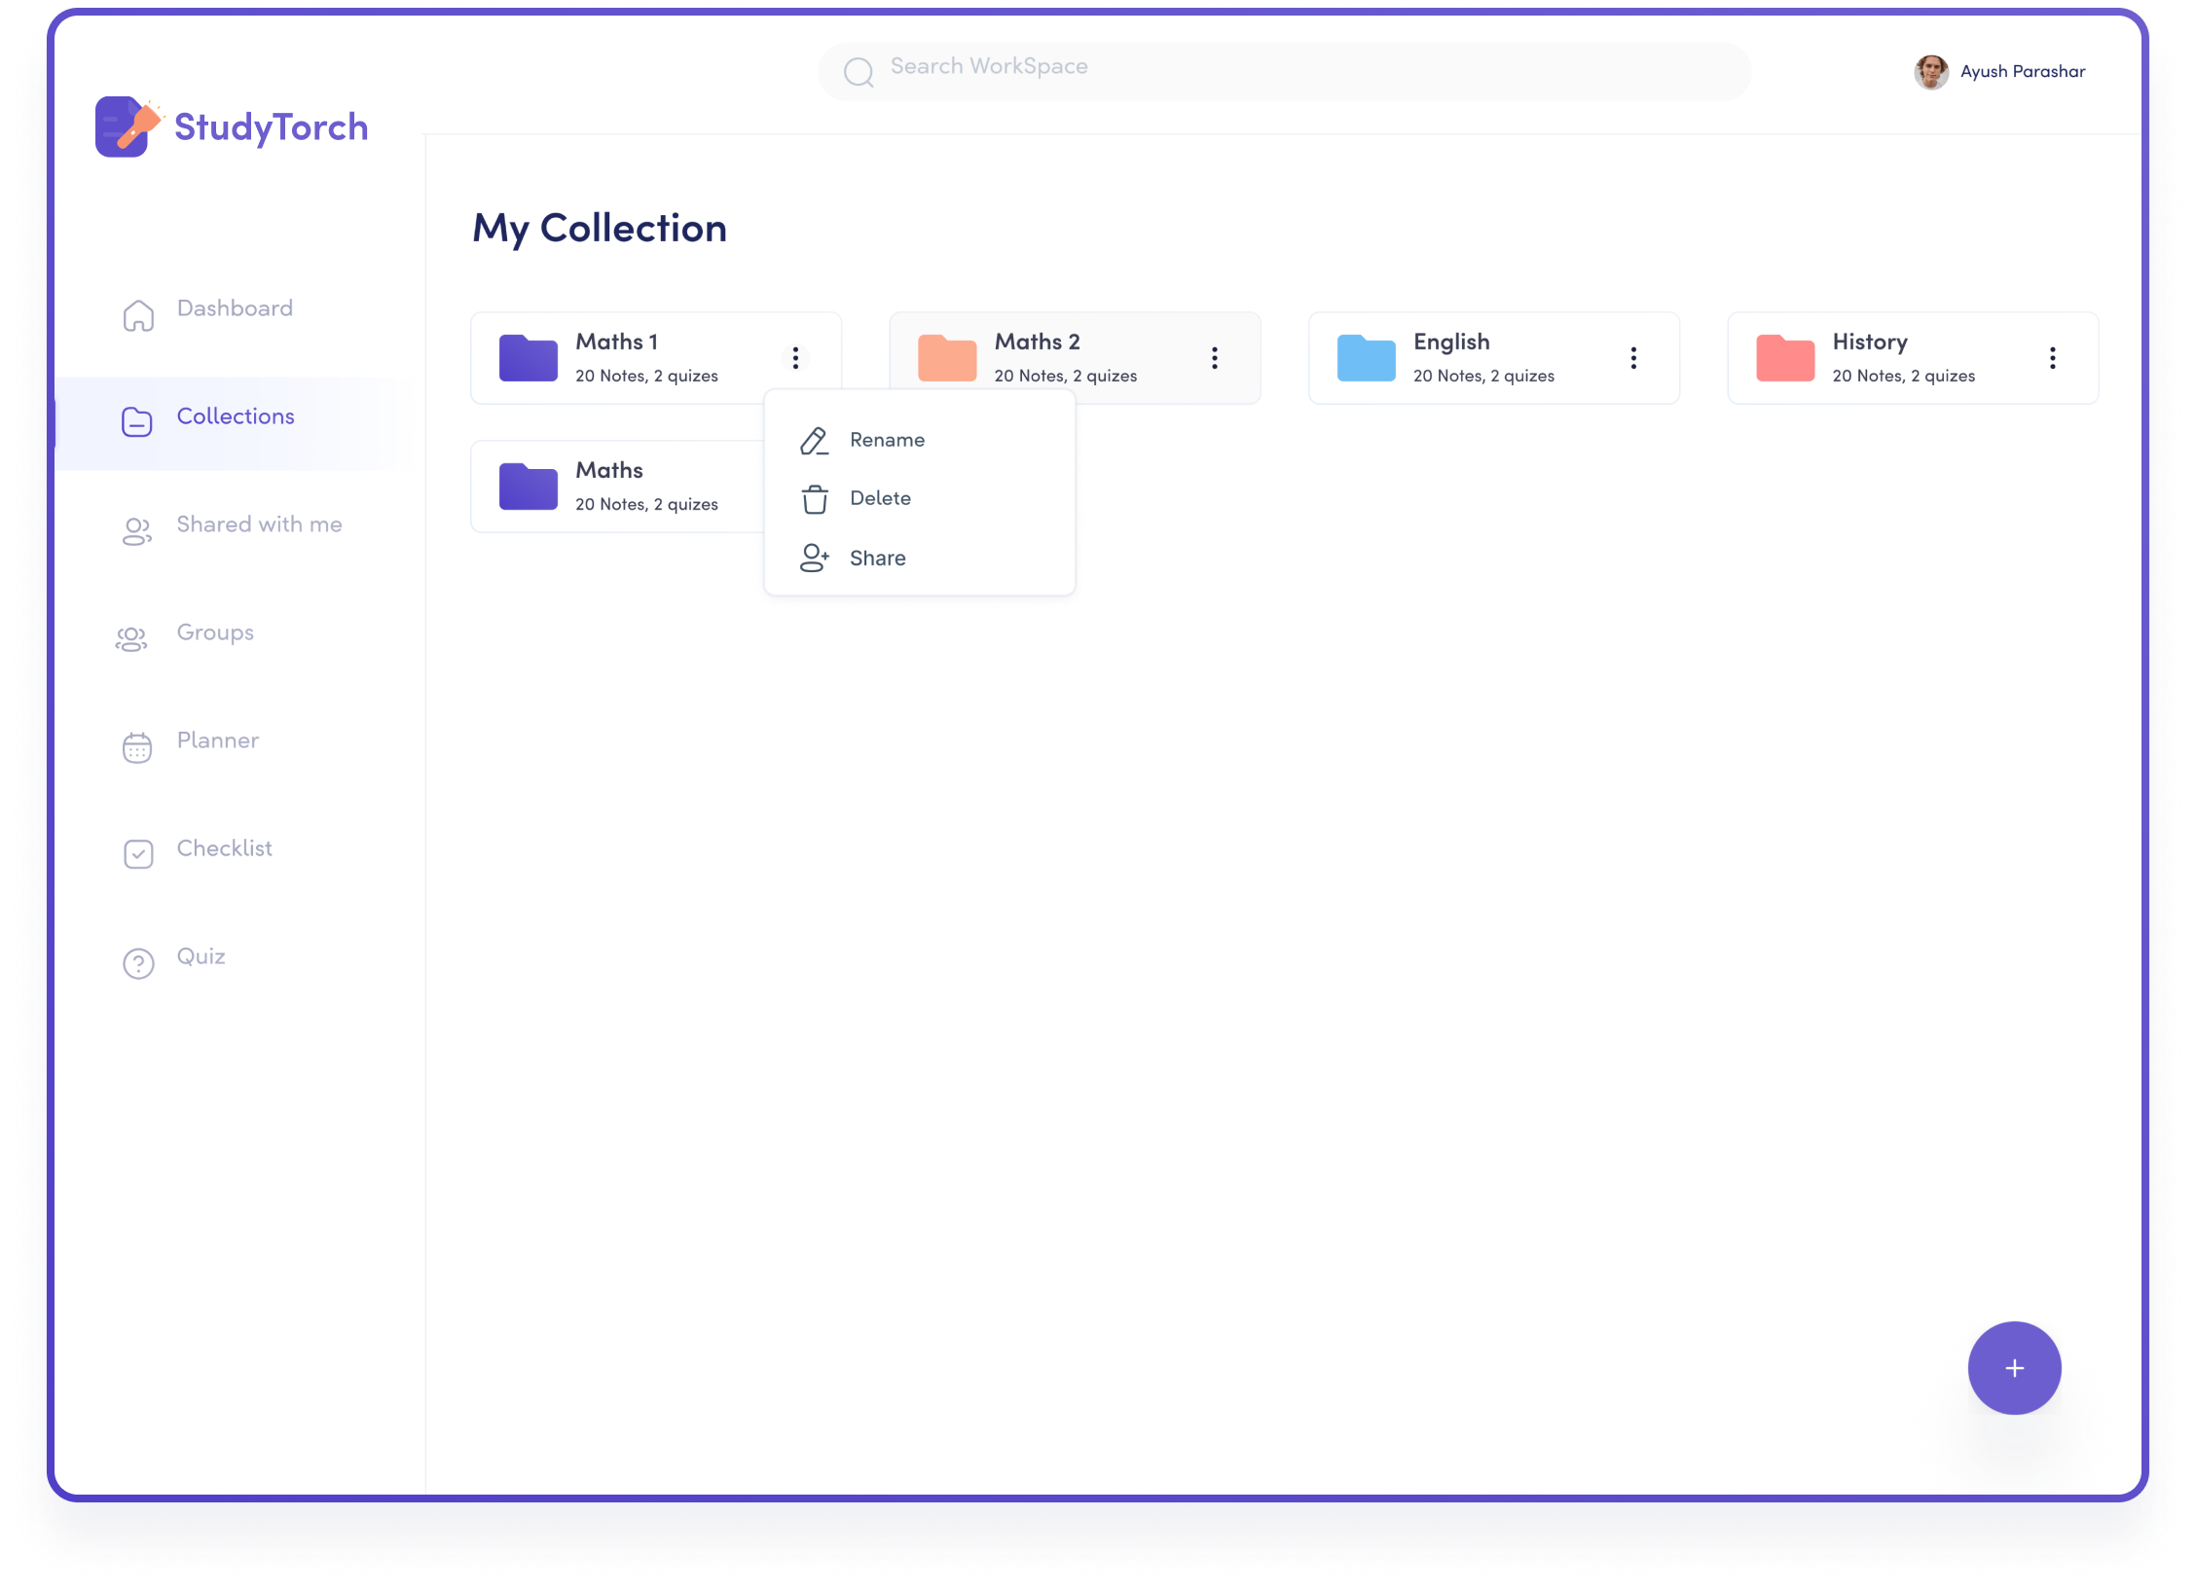The height and width of the screenshot is (1588, 2196).
Task: Go to the Collections sidebar link
Action: tap(235, 416)
